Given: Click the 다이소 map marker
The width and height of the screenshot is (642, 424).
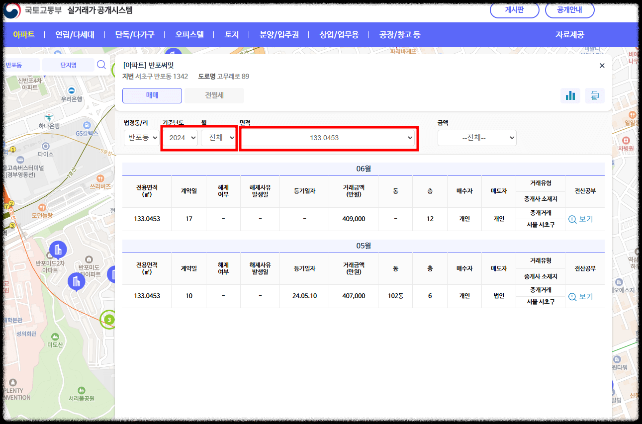Looking at the screenshot, I should pos(46,146).
